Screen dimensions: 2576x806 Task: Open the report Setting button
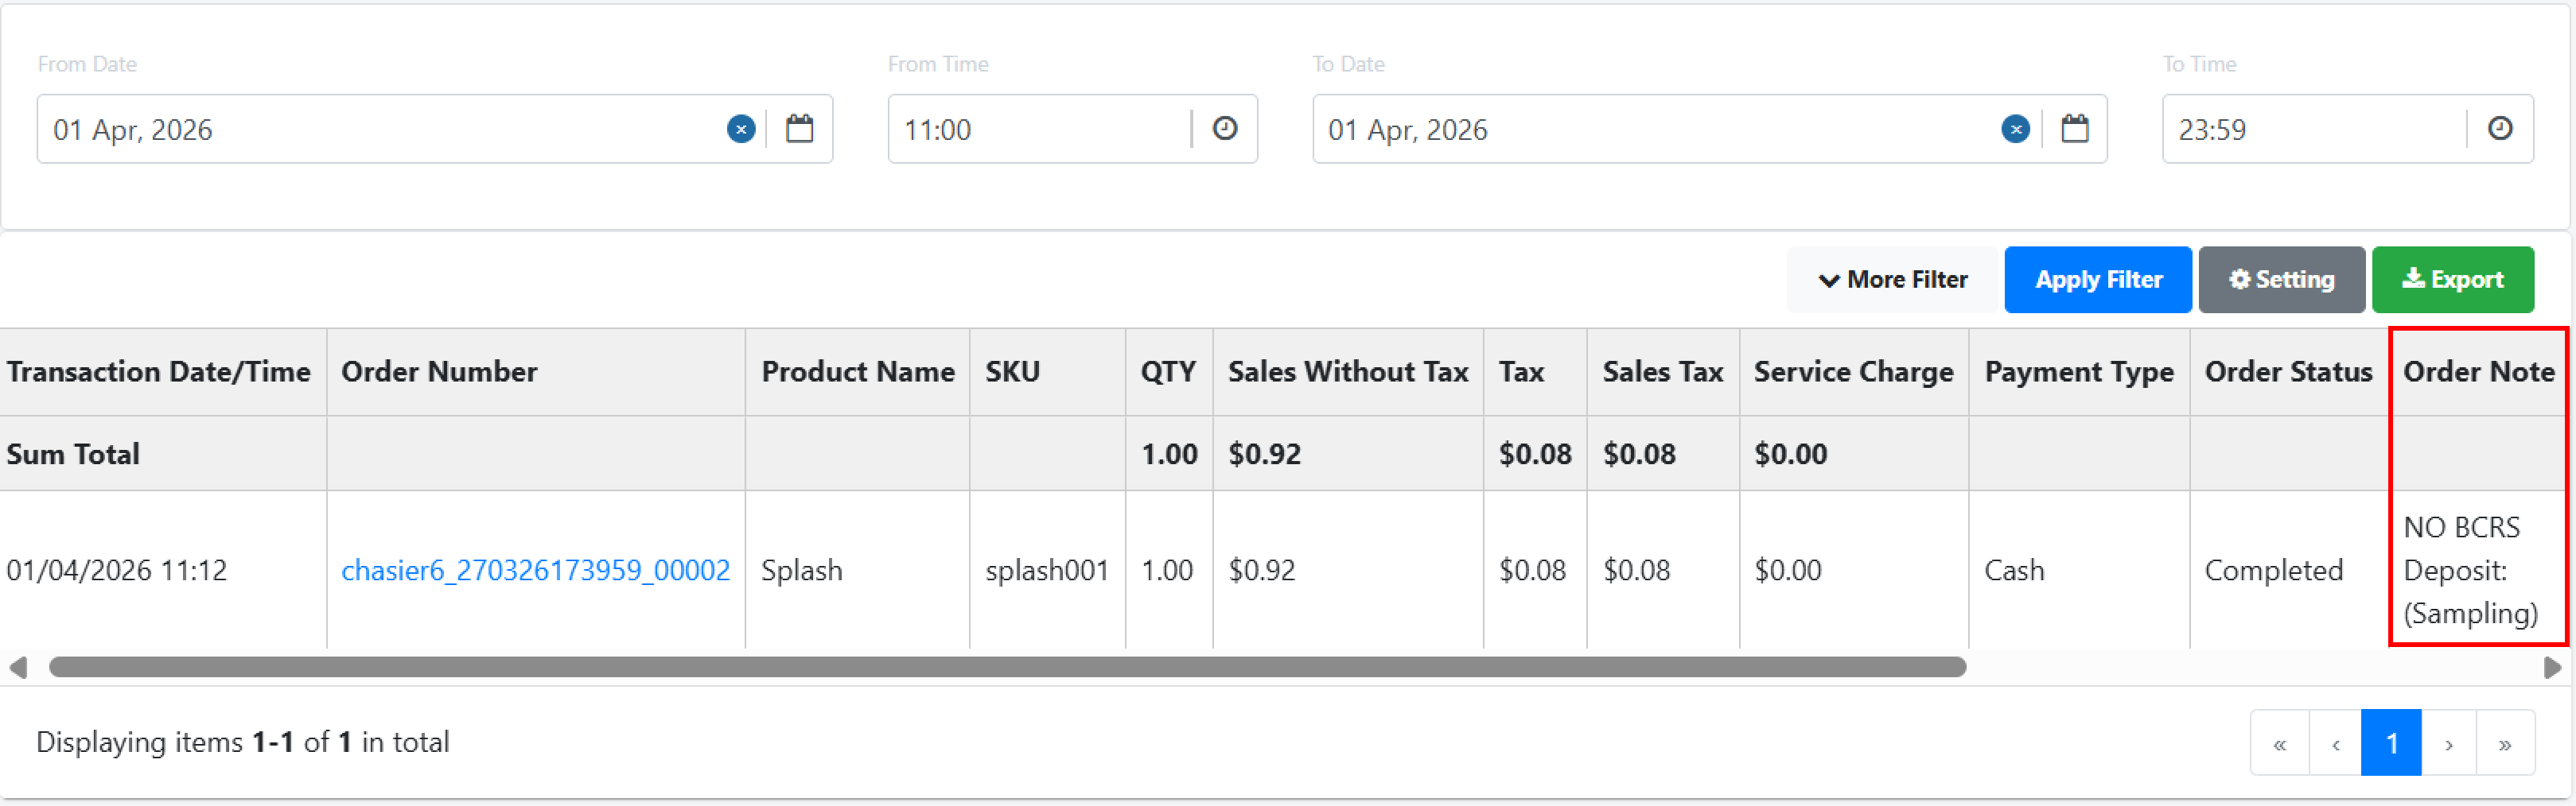click(x=2281, y=280)
